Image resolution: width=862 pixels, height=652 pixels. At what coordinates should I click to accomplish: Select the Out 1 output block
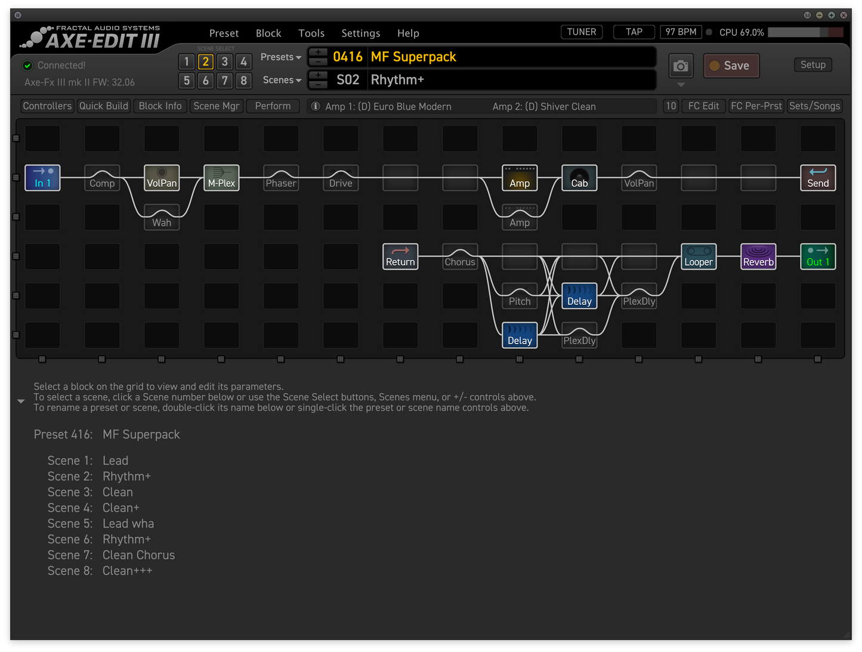[818, 257]
